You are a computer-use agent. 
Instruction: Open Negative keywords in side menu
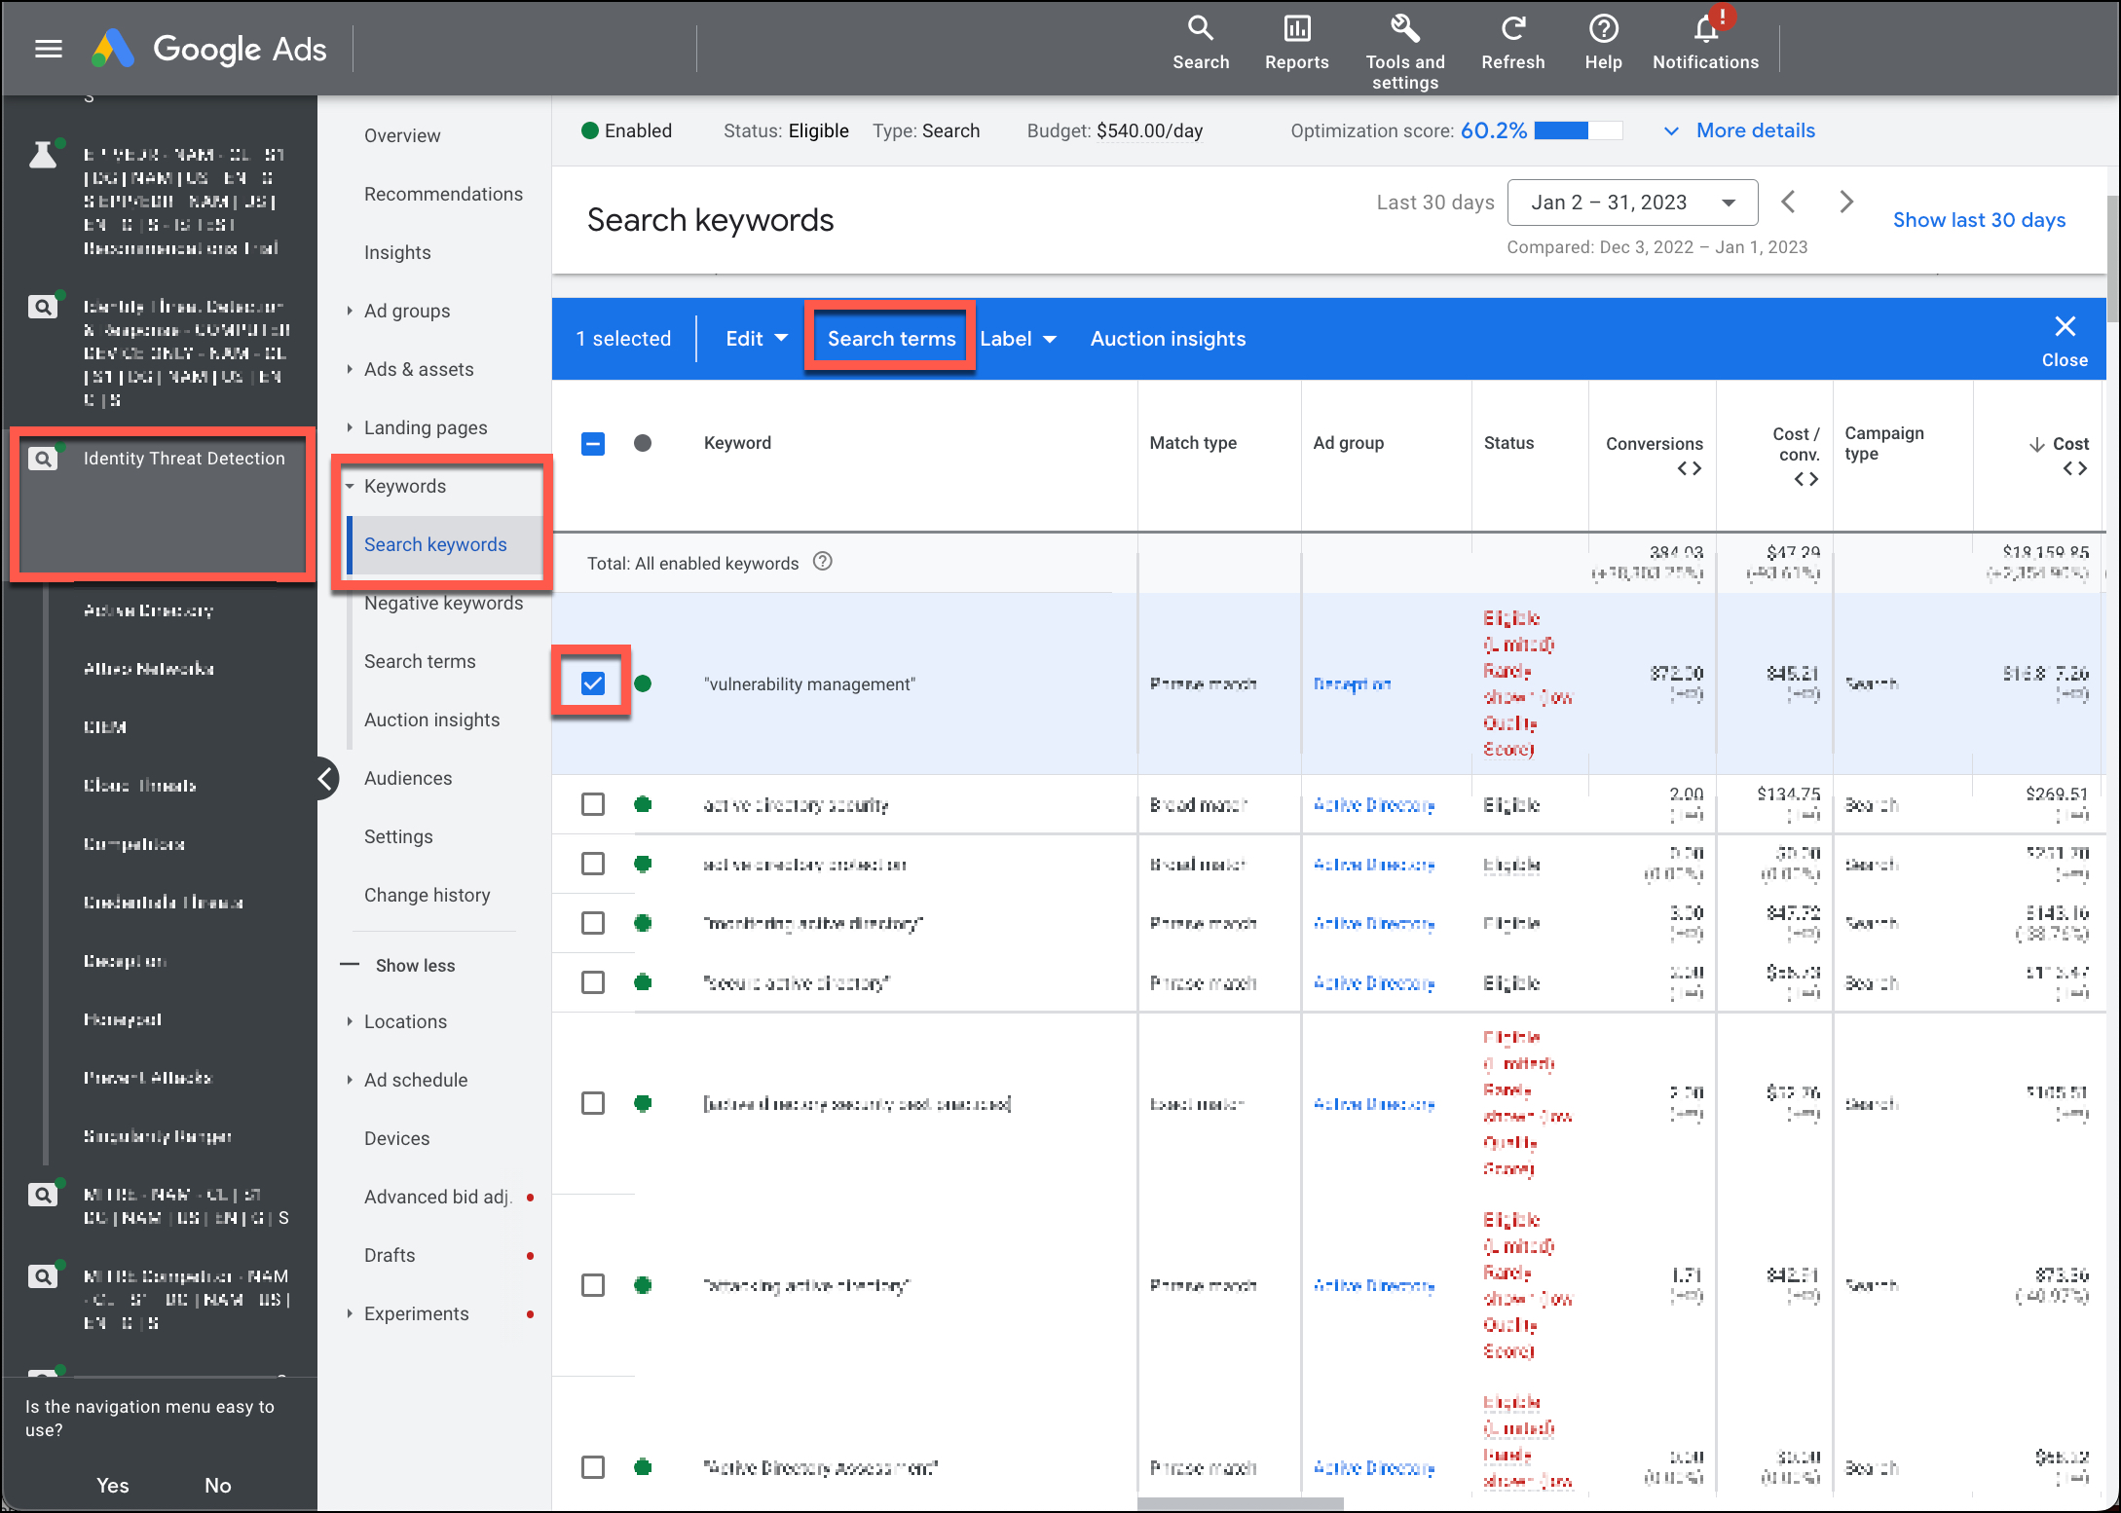pos(443,604)
